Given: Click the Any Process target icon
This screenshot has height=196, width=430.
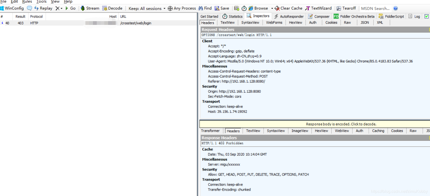Looking at the screenshot, I should [x=170, y=8].
